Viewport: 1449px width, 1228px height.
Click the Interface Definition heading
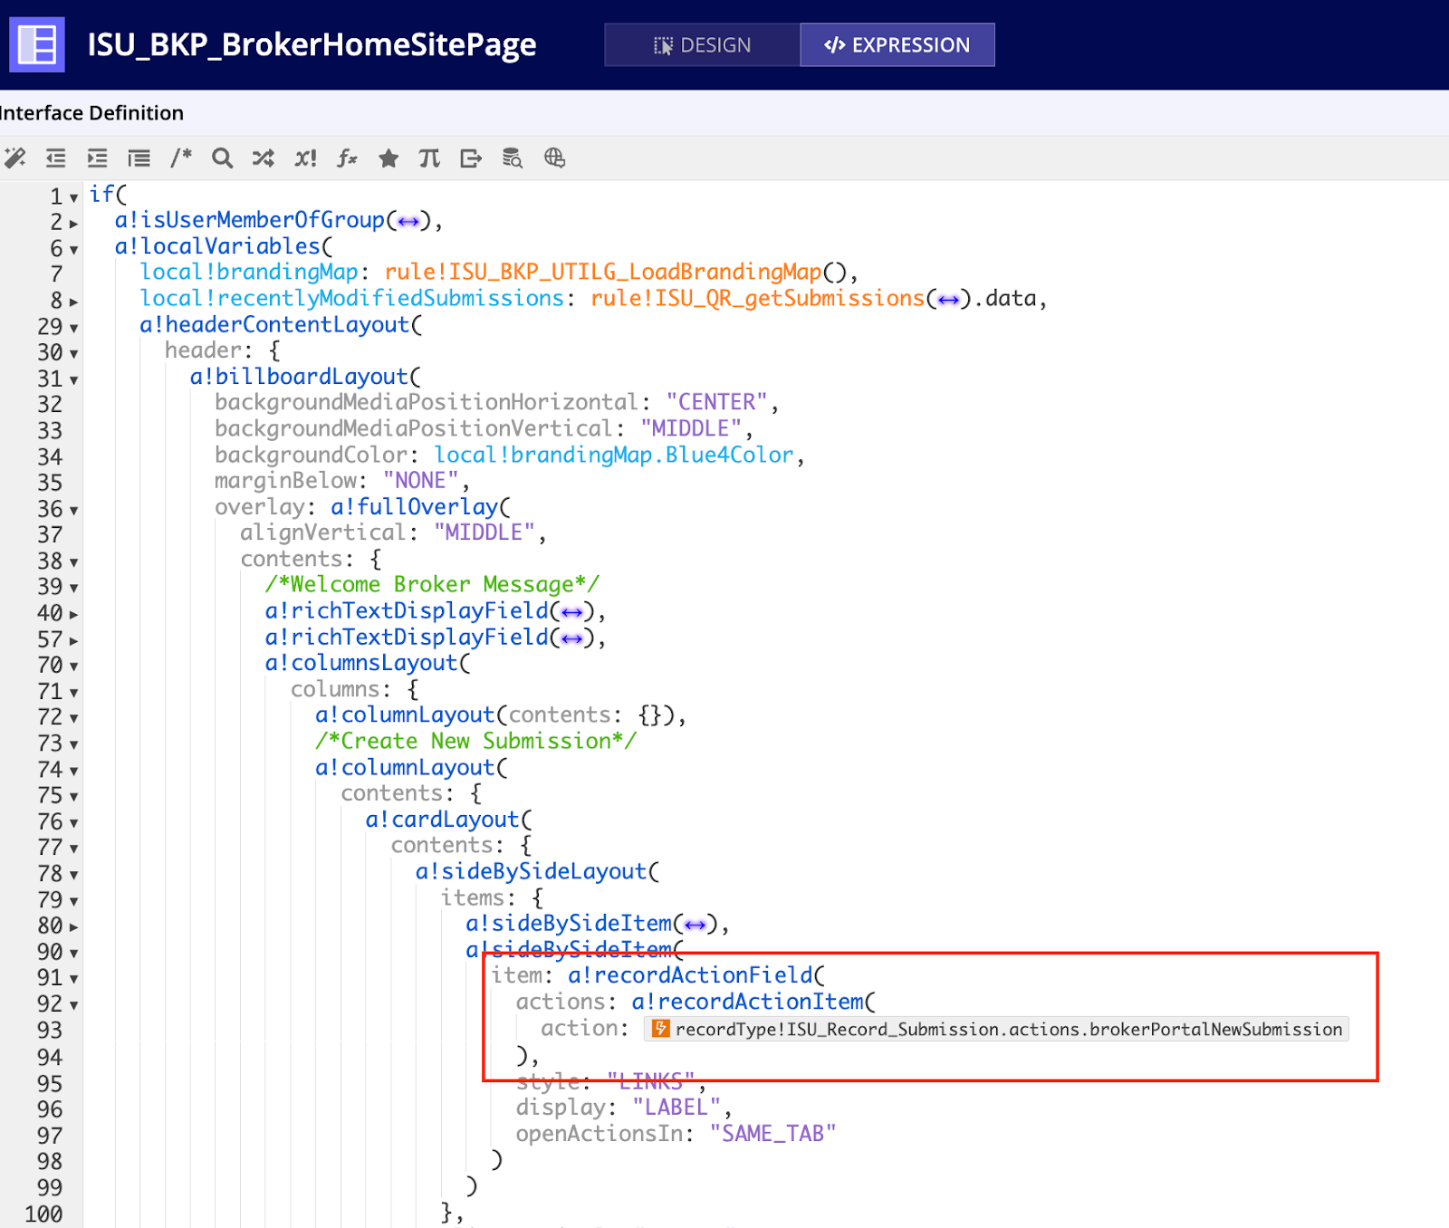pyautogui.click(x=91, y=113)
